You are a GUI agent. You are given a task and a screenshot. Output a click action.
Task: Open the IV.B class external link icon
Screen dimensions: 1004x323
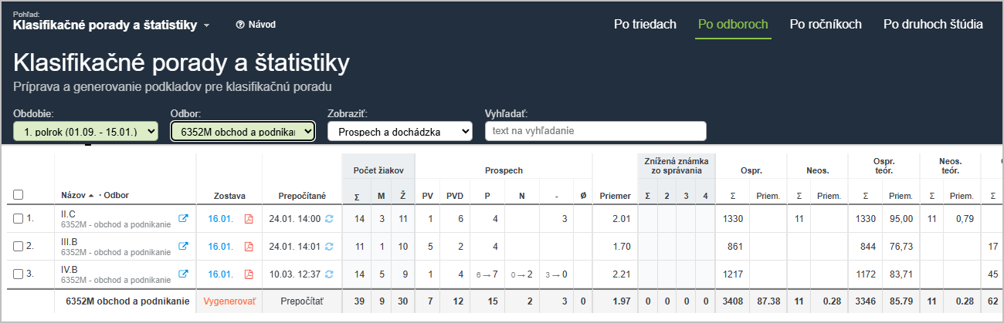183,274
